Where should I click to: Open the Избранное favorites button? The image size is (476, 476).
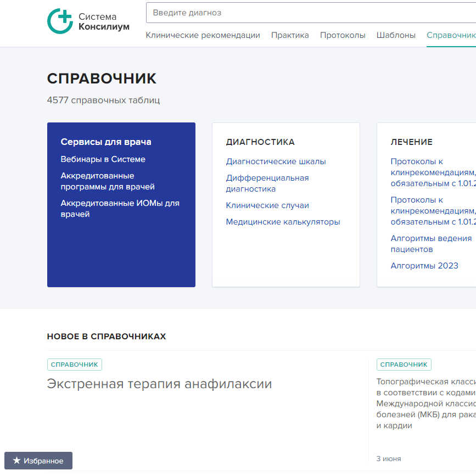click(38, 461)
